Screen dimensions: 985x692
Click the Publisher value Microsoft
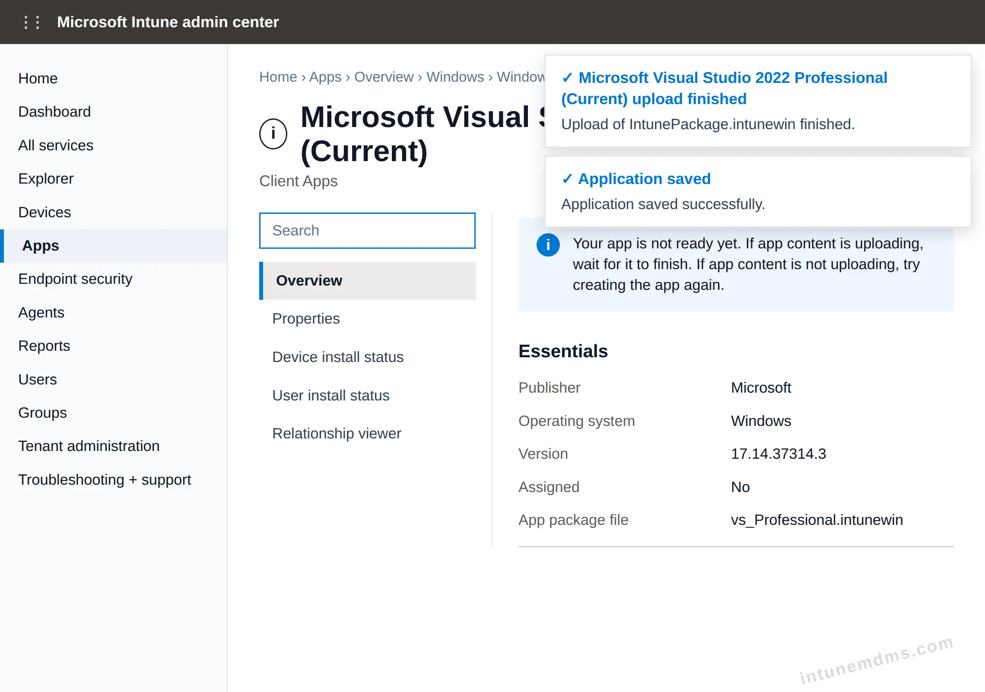[761, 388]
